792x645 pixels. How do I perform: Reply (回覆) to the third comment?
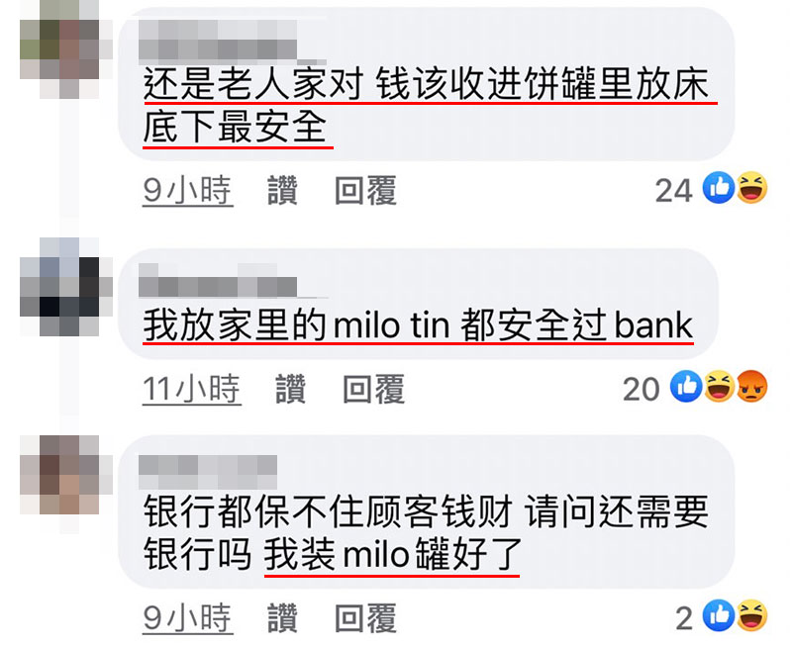(365, 617)
